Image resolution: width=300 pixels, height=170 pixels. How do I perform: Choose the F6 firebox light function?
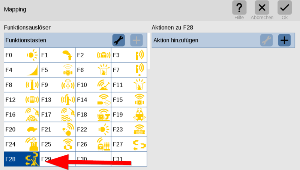93,70
